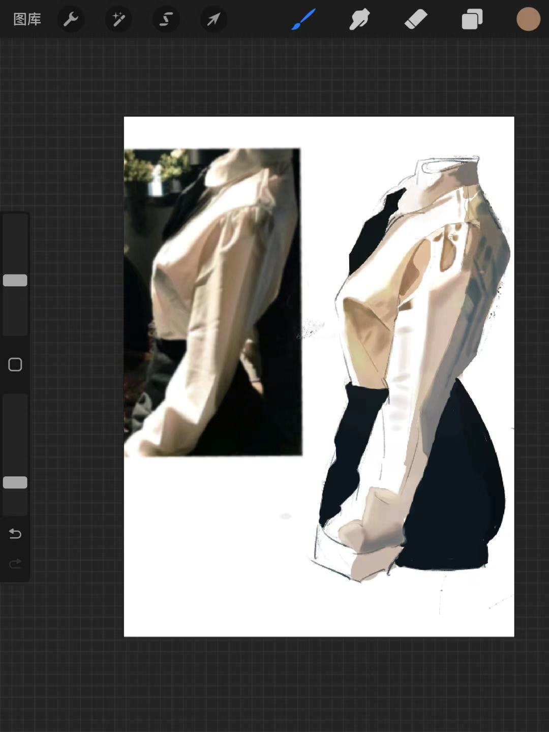Expand the Layers panel
Viewport: 549px width, 732px height.
point(472,19)
